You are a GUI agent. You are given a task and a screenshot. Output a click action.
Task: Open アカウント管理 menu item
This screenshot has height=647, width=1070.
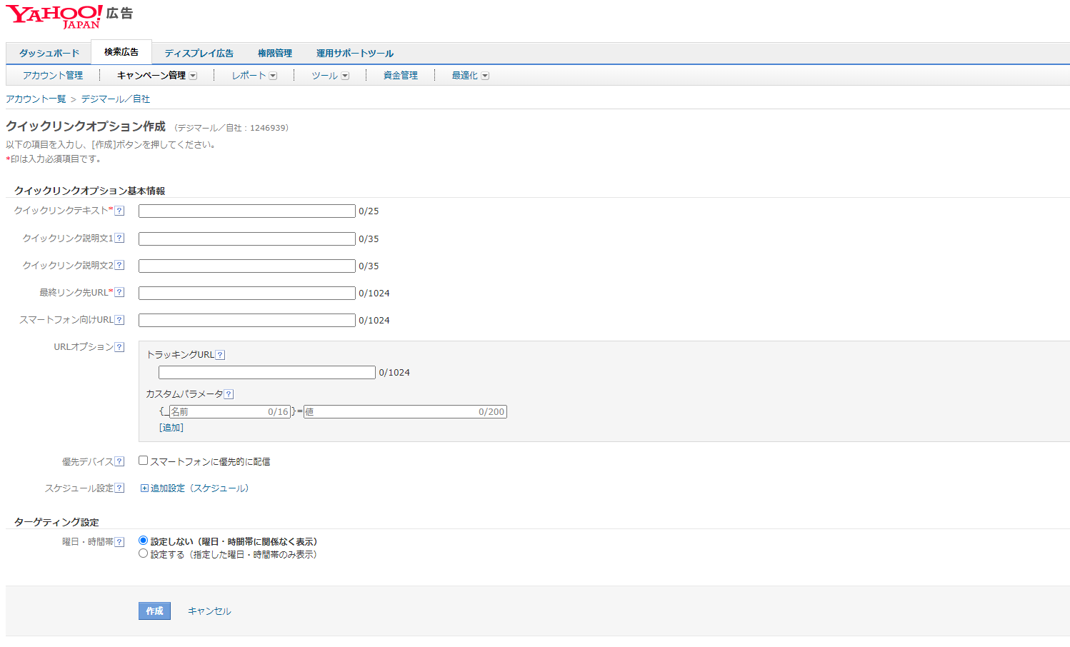[53, 75]
